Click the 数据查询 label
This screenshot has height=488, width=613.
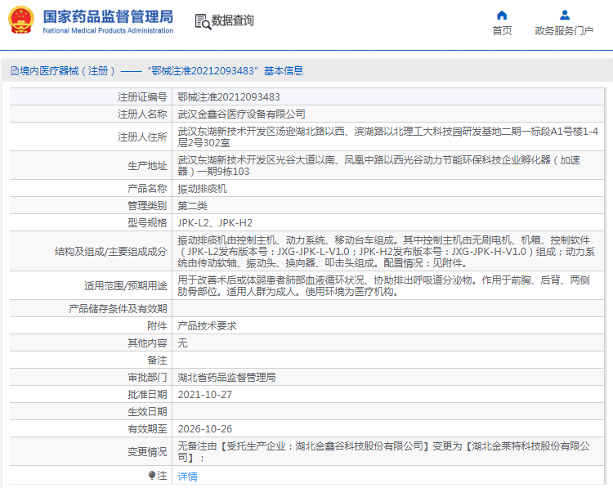coord(233,20)
